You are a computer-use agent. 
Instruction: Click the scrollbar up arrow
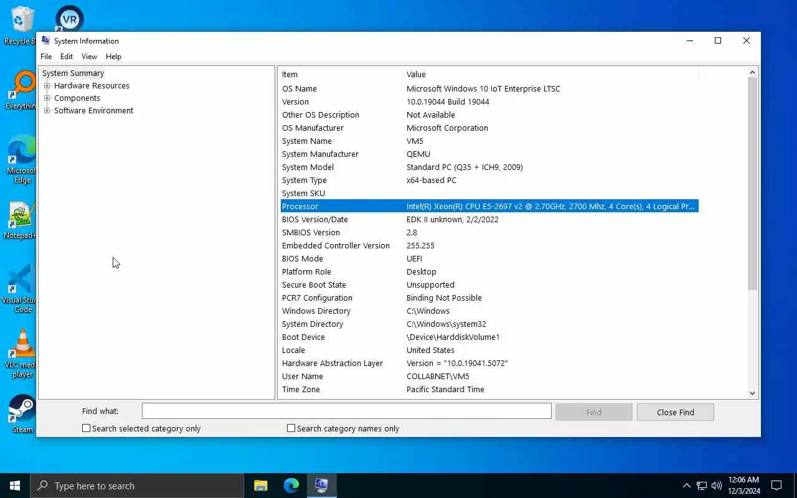[x=752, y=72]
